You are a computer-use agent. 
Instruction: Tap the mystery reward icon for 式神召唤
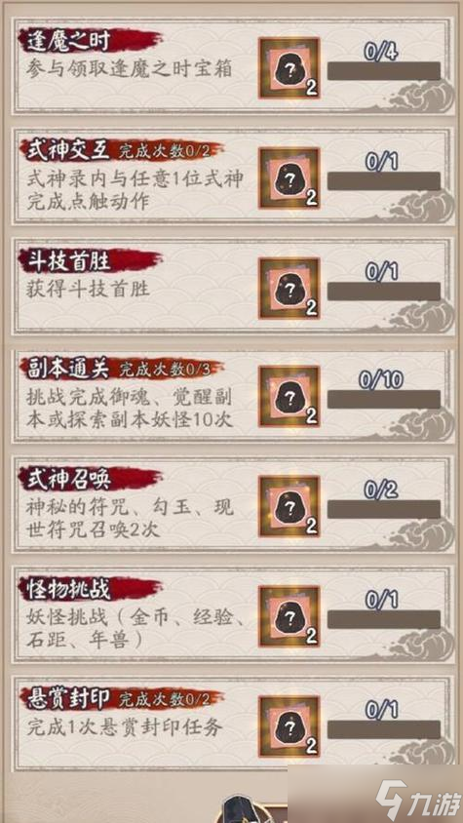click(289, 506)
